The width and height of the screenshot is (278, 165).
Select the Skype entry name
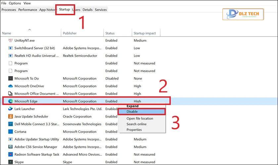pos(19,162)
